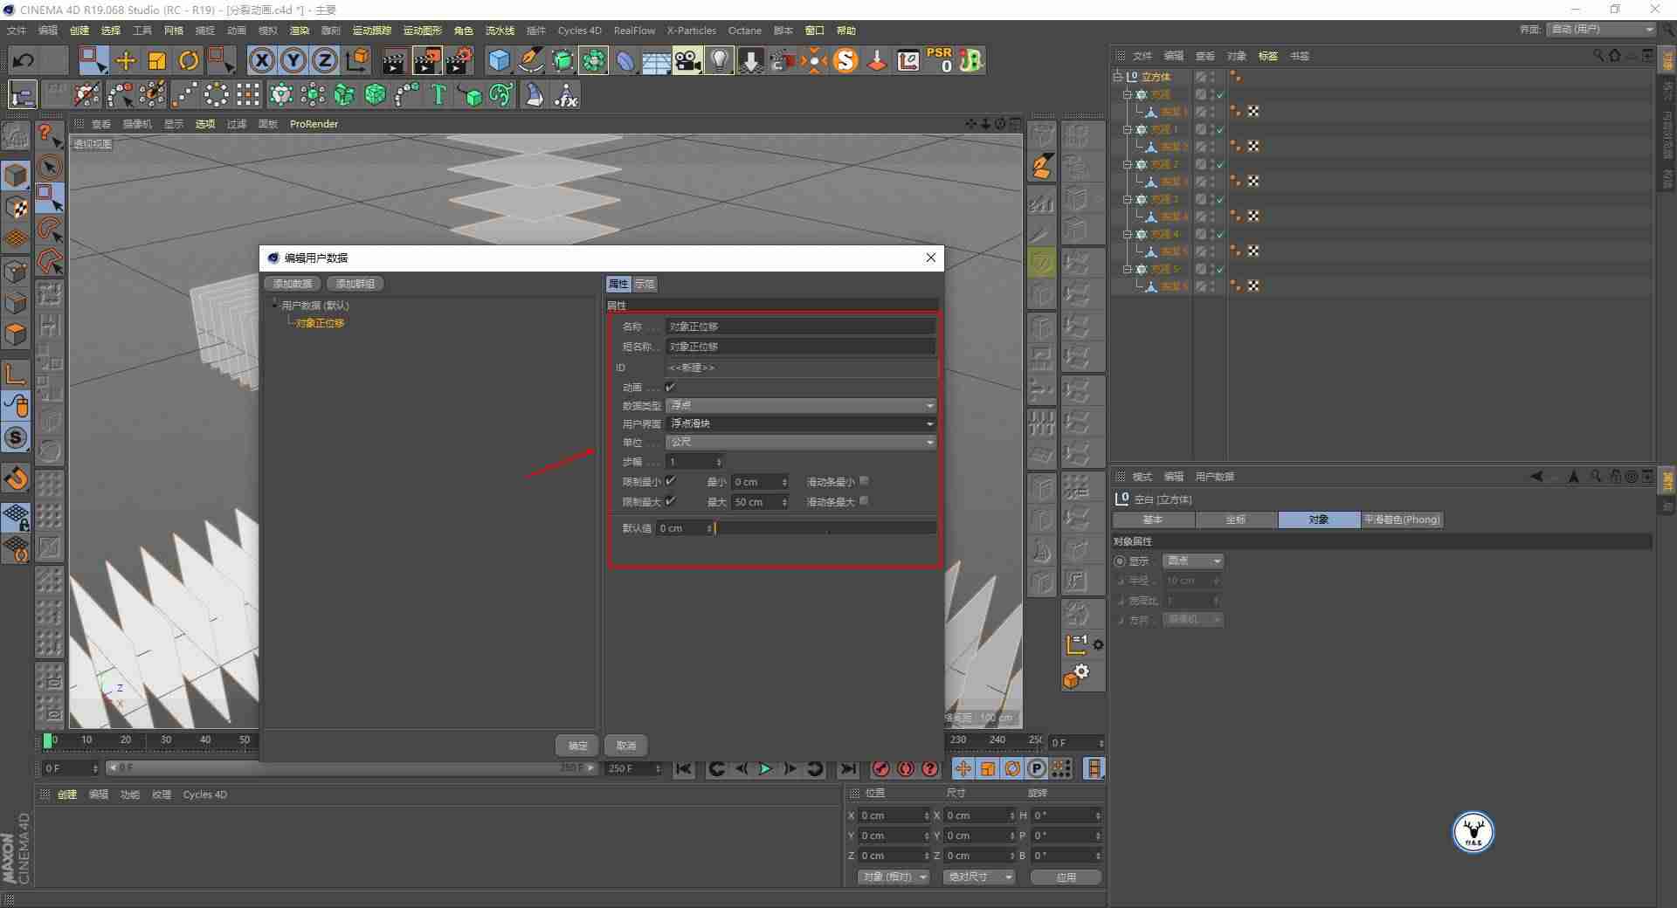Screen dimensions: 1677x908
Task: Click the Undo arrow icon
Action: click(x=24, y=60)
